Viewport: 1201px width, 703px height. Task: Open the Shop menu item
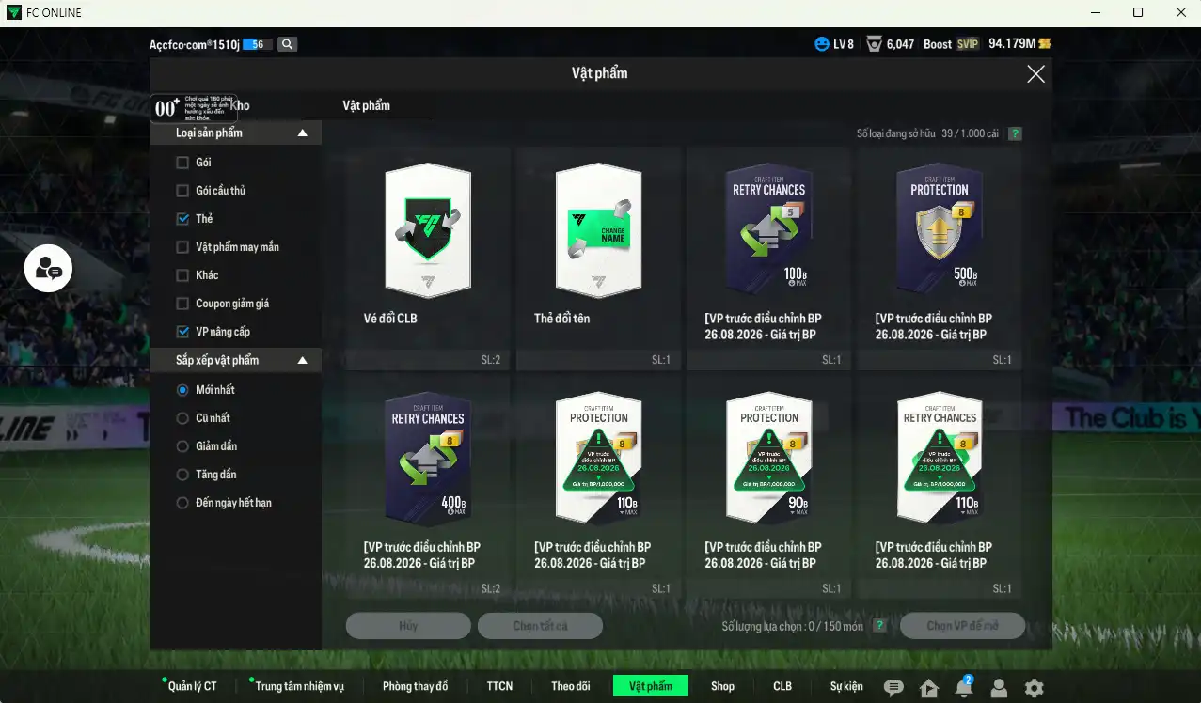(722, 686)
